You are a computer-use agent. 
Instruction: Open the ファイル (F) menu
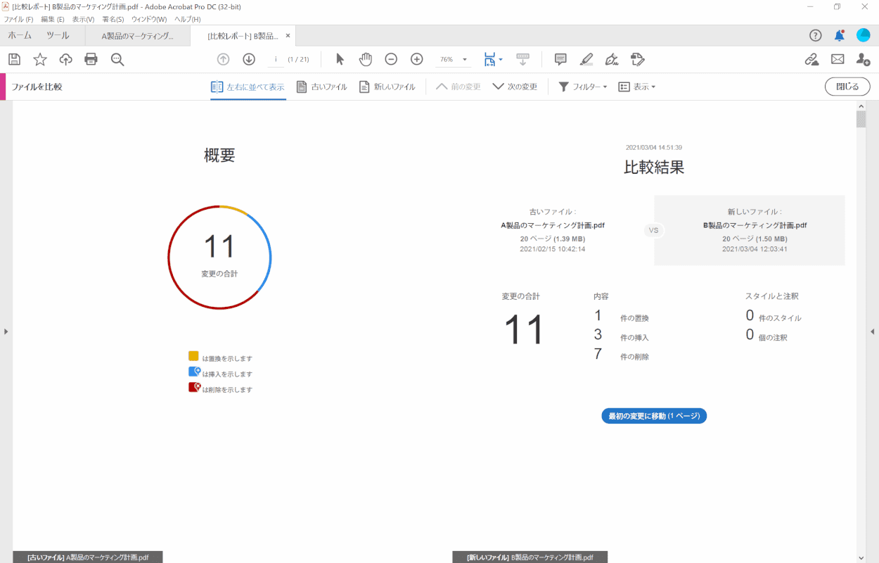click(18, 19)
